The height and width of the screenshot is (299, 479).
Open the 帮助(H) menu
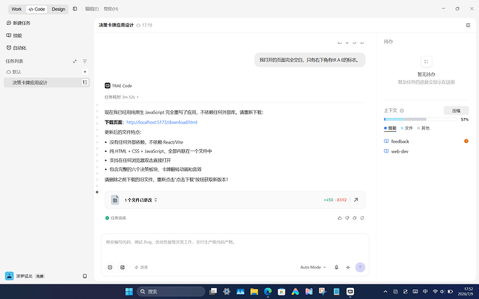pyautogui.click(x=111, y=9)
